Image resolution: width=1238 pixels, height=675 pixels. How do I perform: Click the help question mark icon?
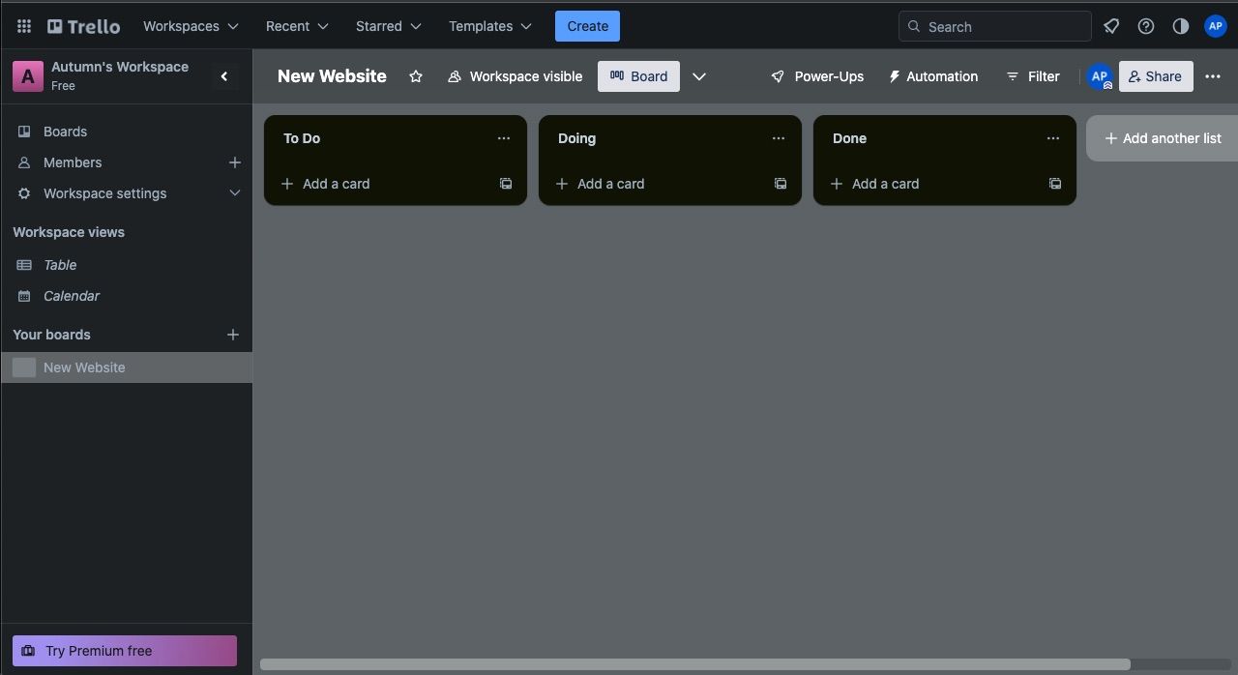[1146, 26]
